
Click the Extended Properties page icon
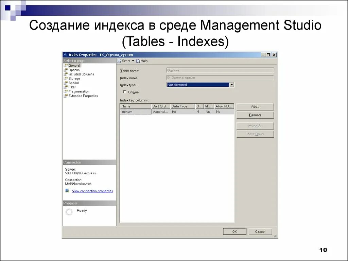point(66,95)
